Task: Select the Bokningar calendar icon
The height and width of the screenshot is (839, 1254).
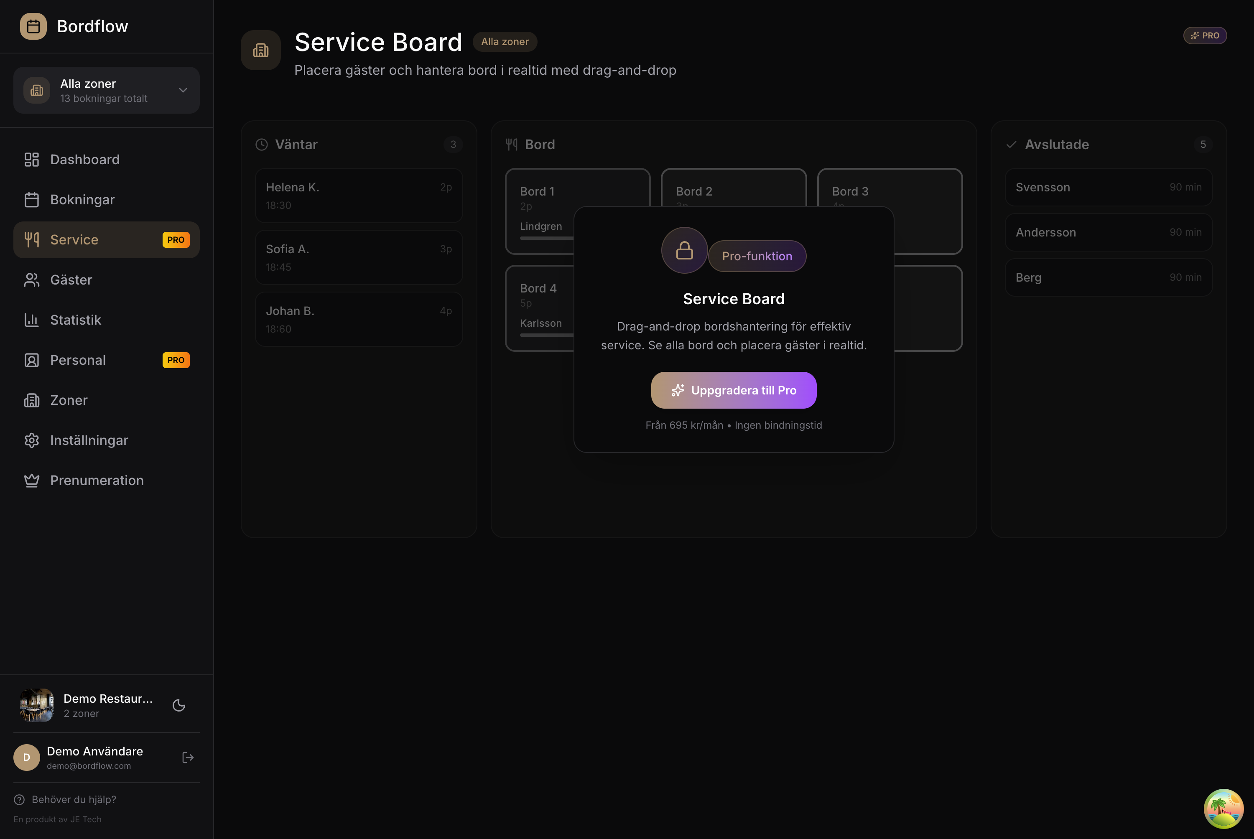Action: pyautogui.click(x=32, y=199)
